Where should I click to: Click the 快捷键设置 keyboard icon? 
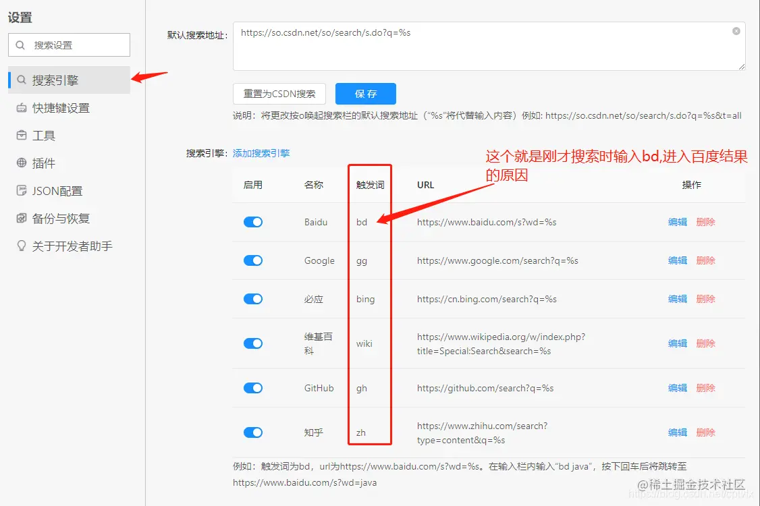pyautogui.click(x=22, y=107)
